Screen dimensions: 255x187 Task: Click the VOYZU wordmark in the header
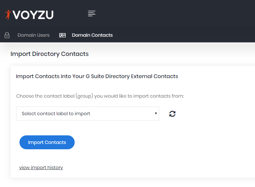pyautogui.click(x=33, y=15)
